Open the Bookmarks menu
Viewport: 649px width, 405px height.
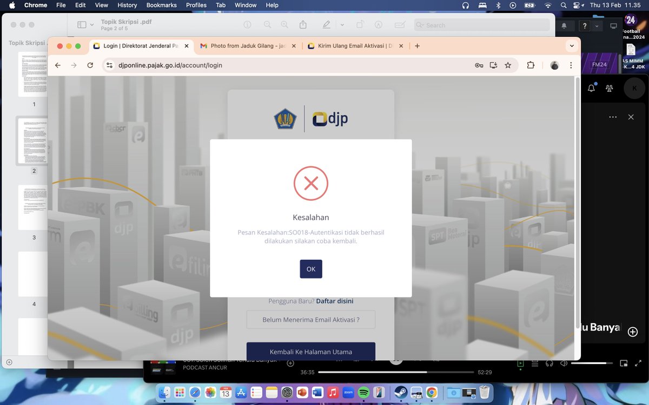pos(162,5)
